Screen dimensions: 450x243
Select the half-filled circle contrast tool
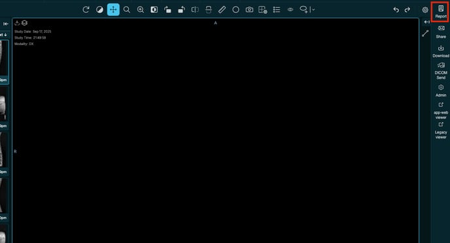click(x=99, y=10)
